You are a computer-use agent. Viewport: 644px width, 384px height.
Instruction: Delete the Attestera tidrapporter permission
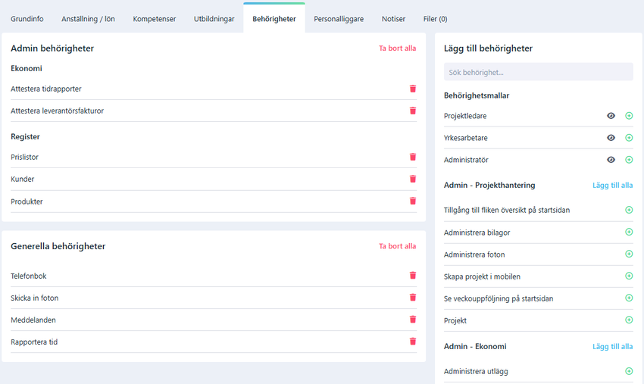tap(413, 89)
